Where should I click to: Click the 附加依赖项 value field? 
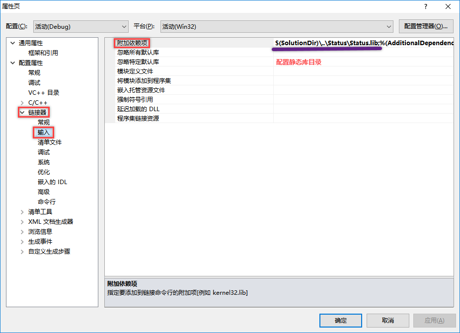point(363,43)
